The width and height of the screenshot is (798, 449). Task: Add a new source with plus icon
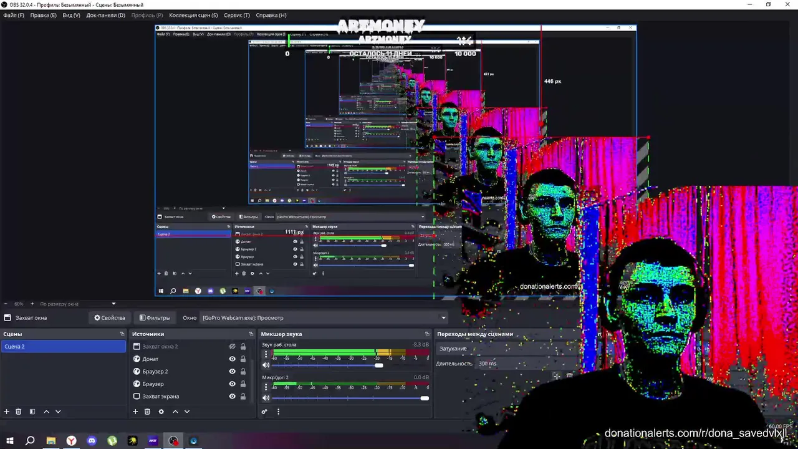(x=135, y=412)
